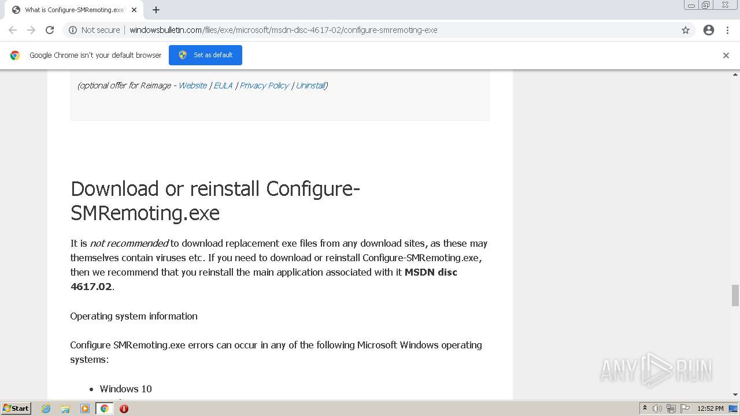Close the Configure-SMRemoting.exe tab

[x=134, y=10]
